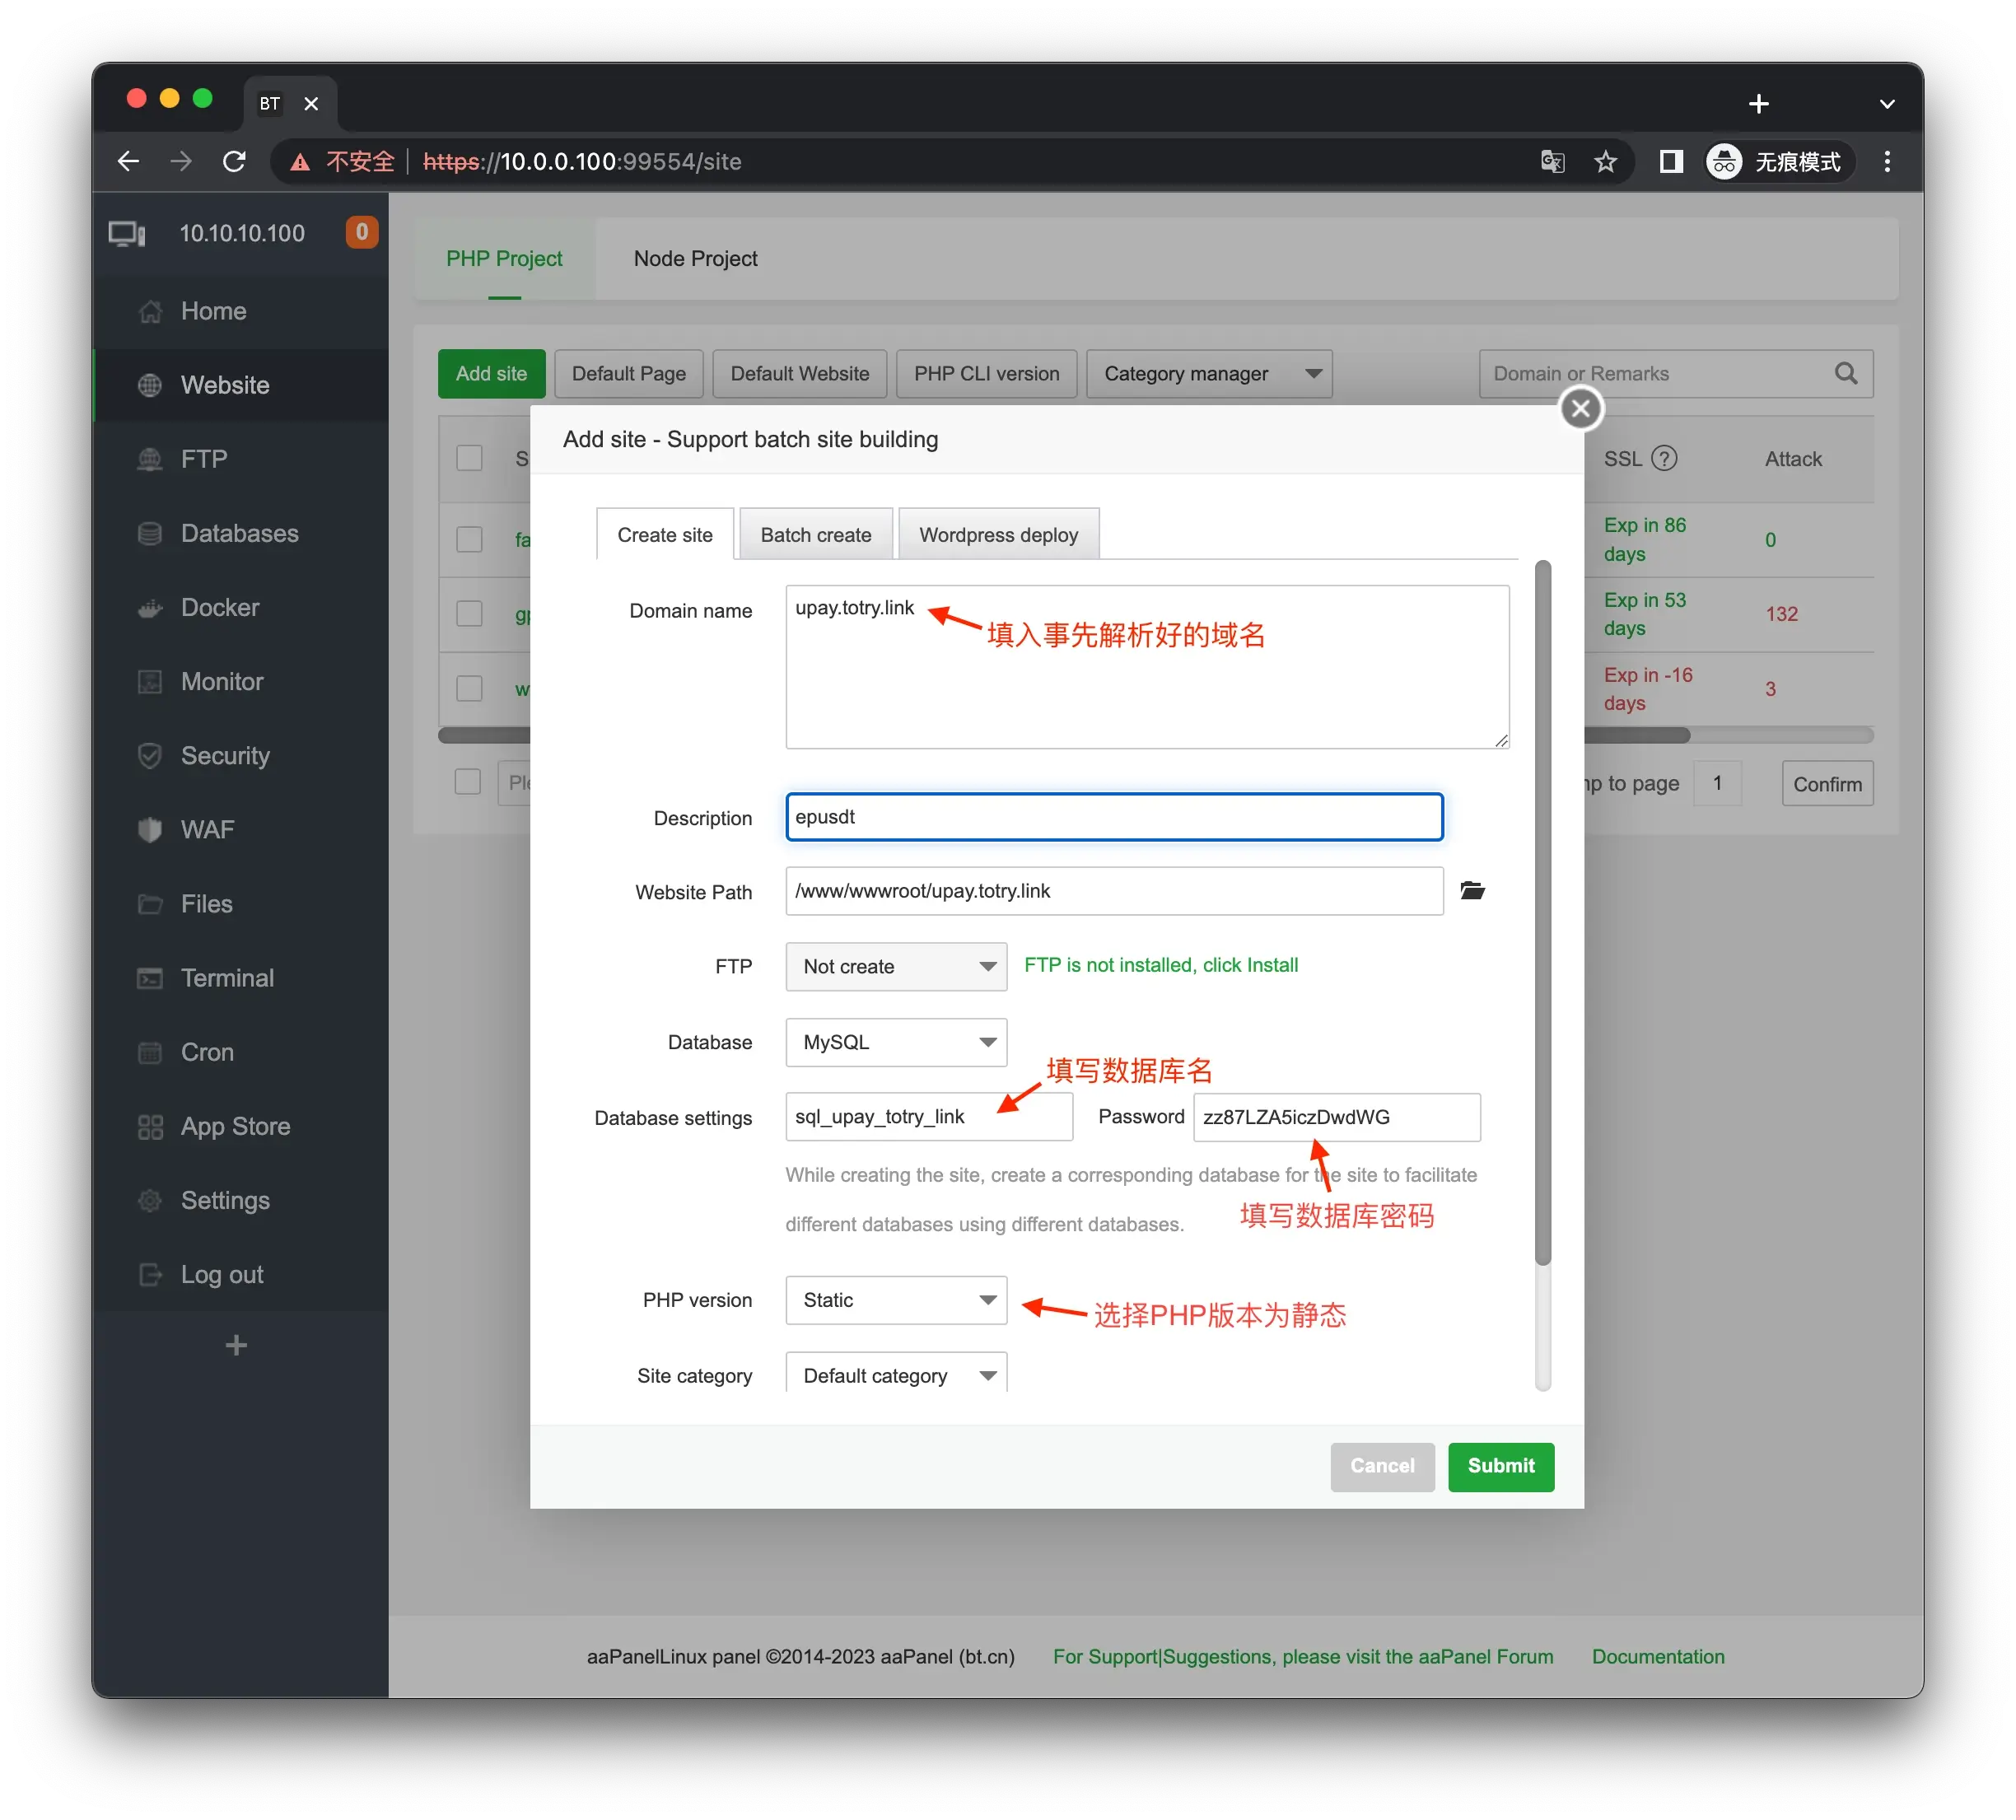Screen dimensions: 2016x1820
Task: Expand the FTP Not create dropdown
Action: click(x=896, y=967)
